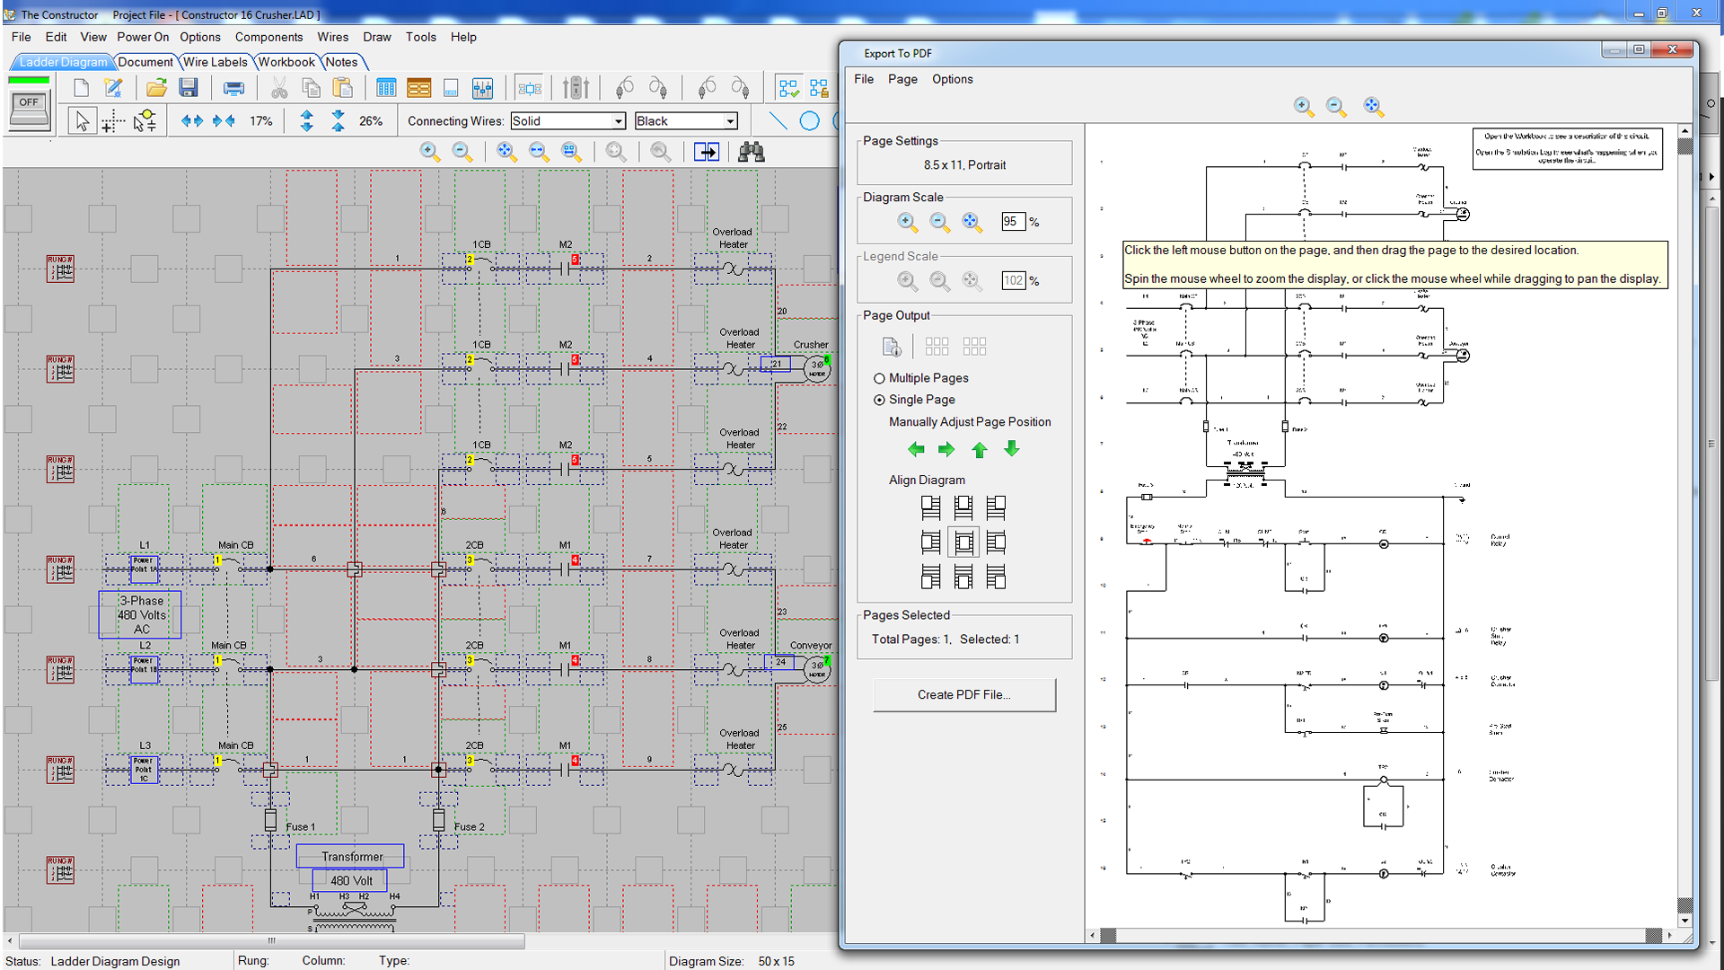The height and width of the screenshot is (970, 1724).
Task: Click the circle drawing tool
Action: coord(809,121)
